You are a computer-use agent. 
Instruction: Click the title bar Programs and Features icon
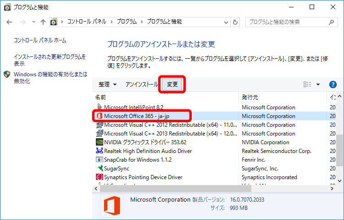7,7
